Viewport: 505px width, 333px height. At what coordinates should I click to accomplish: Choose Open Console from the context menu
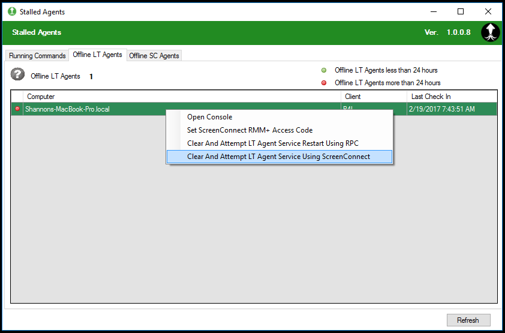[209, 117]
